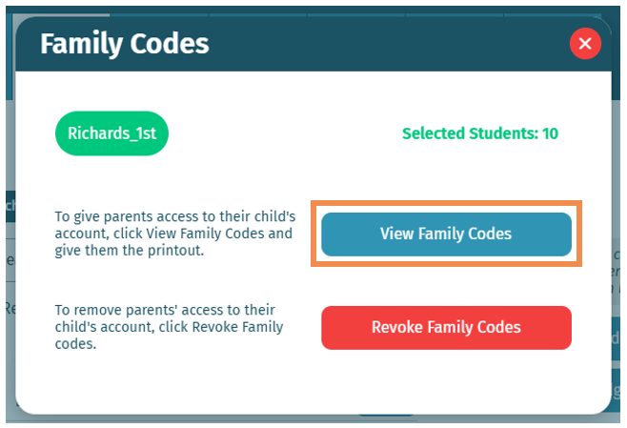
Task: Close the Family Codes dialog
Action: [x=584, y=43]
